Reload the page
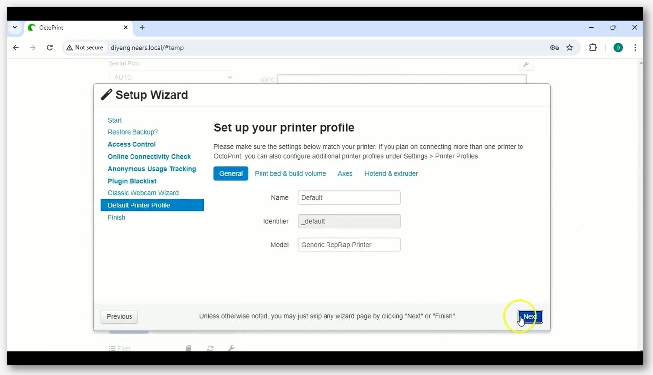 [50, 48]
